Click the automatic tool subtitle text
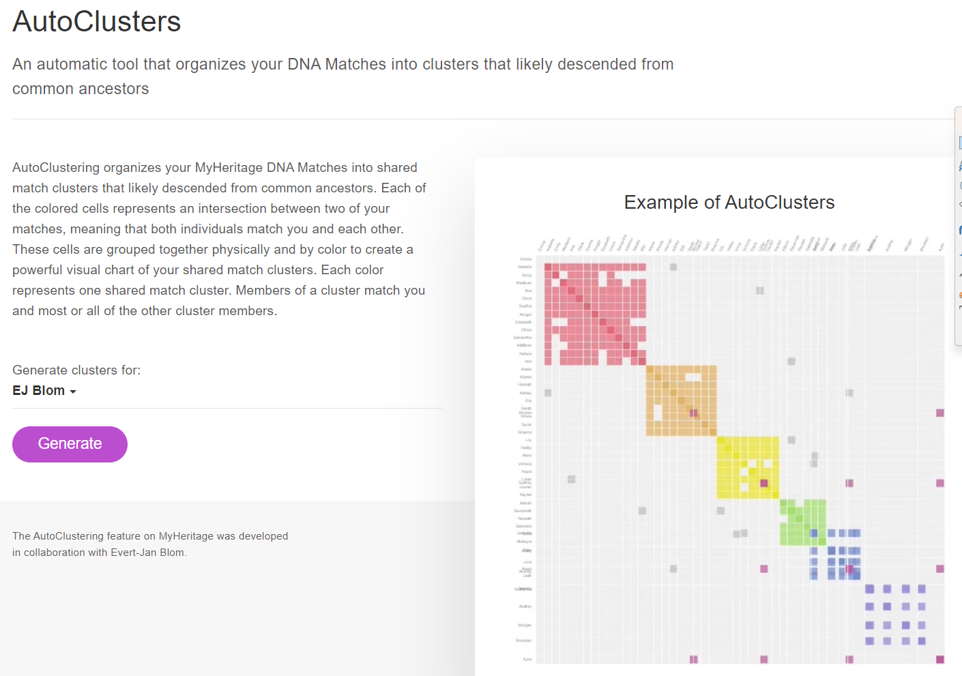The image size is (962, 676). [342, 76]
